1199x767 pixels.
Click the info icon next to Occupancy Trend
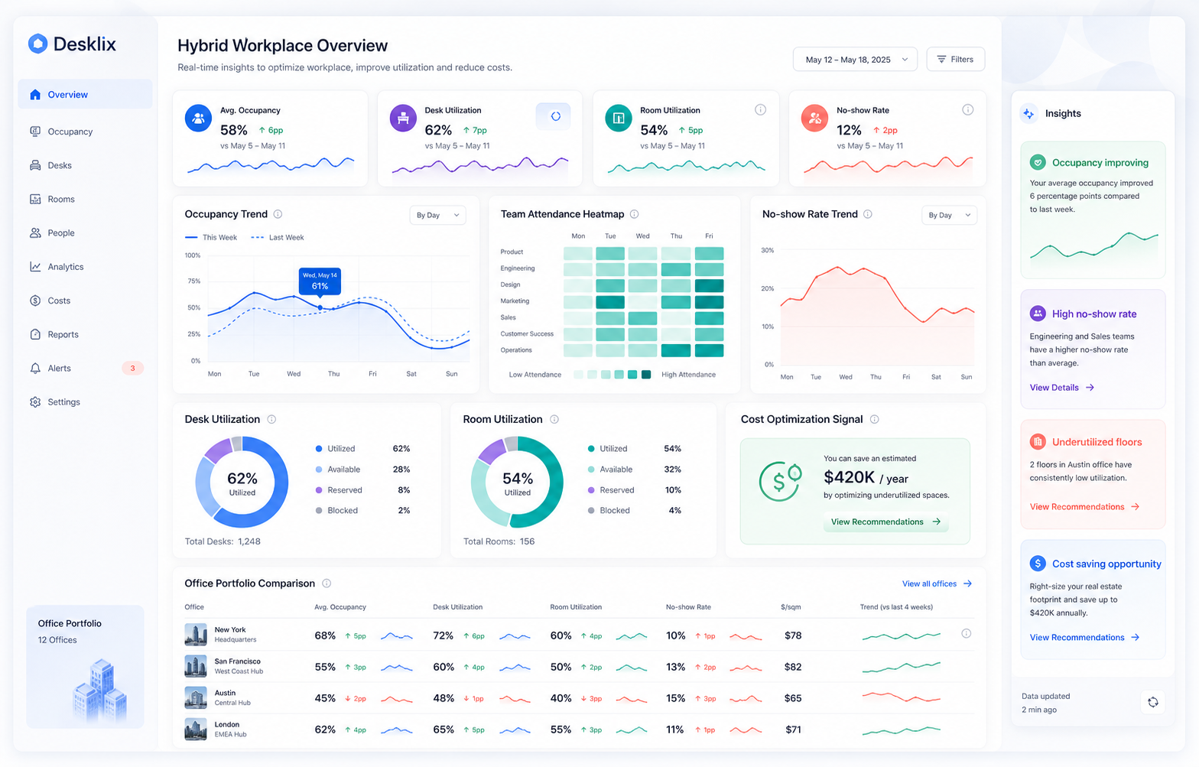278,214
